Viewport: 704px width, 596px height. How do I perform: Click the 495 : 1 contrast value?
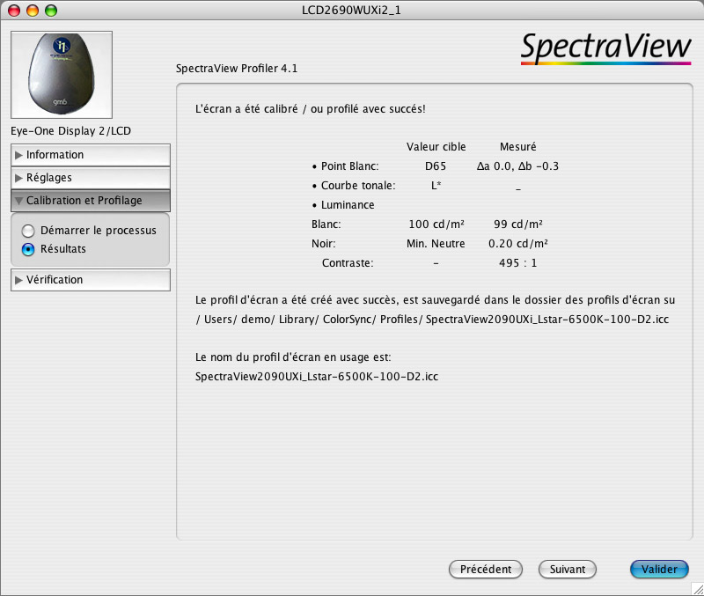coord(518,262)
